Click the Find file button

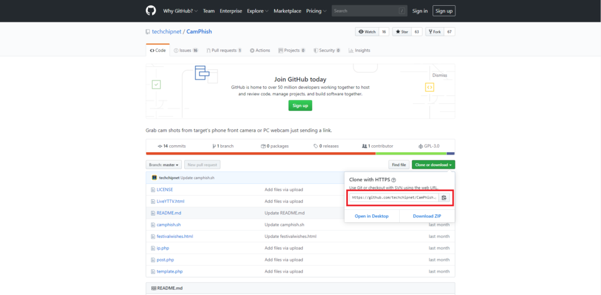click(x=399, y=165)
